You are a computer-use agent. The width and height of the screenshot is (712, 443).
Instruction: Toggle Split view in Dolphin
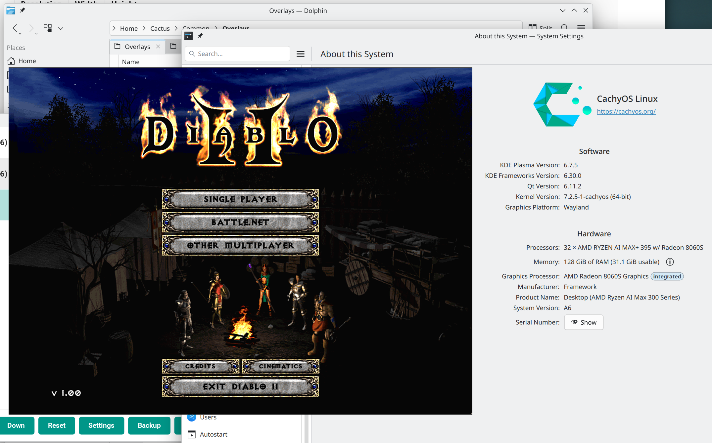coord(540,27)
